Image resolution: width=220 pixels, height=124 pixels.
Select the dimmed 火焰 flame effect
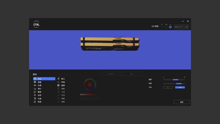pos(61,92)
